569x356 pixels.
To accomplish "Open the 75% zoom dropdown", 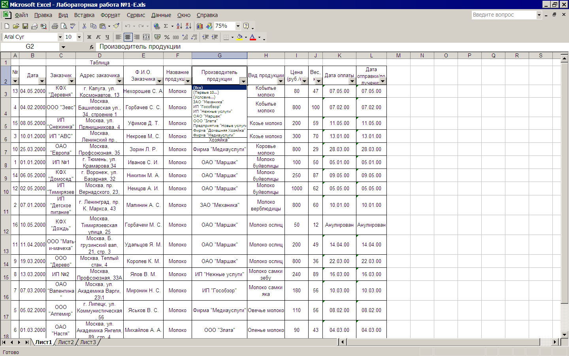I will tap(238, 26).
